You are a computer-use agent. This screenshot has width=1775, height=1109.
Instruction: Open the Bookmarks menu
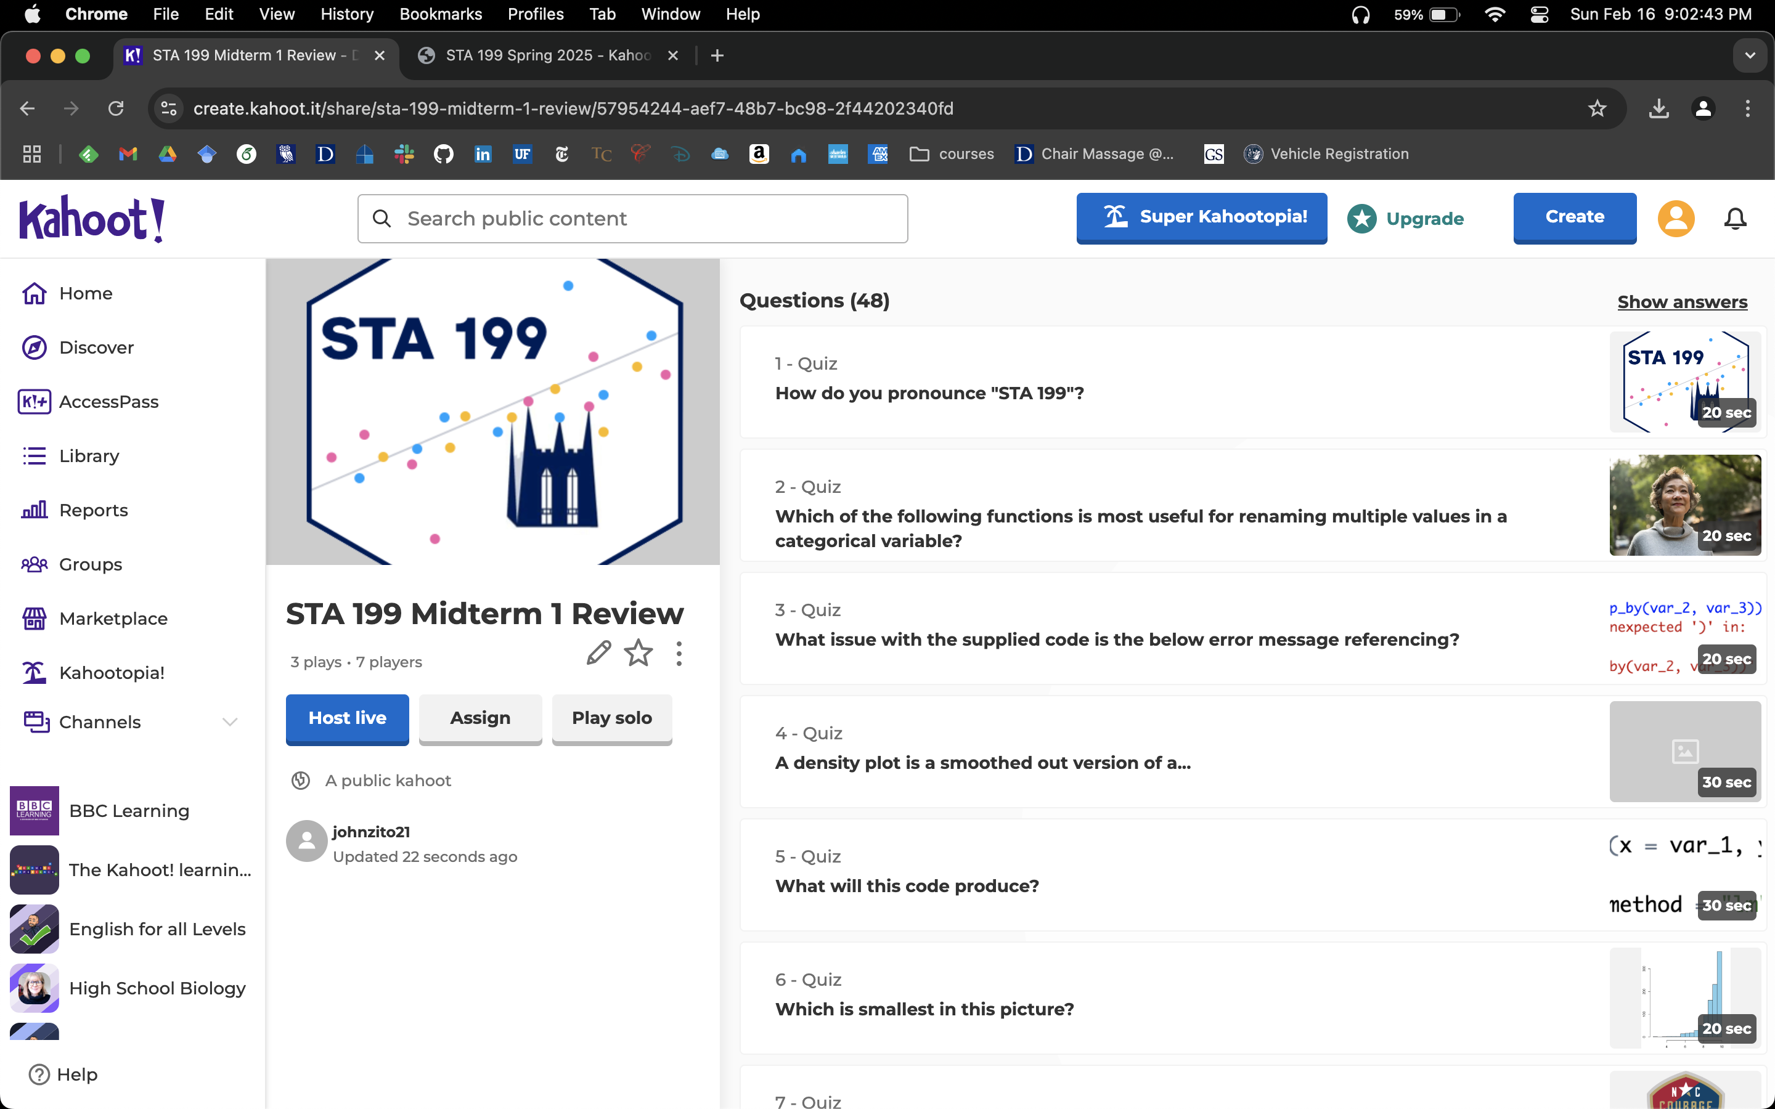440,15
